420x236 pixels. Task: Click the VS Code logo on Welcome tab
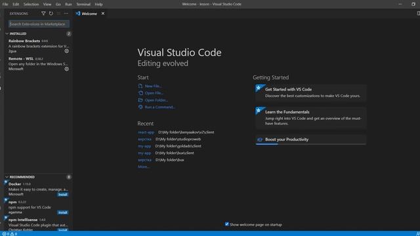78,13
